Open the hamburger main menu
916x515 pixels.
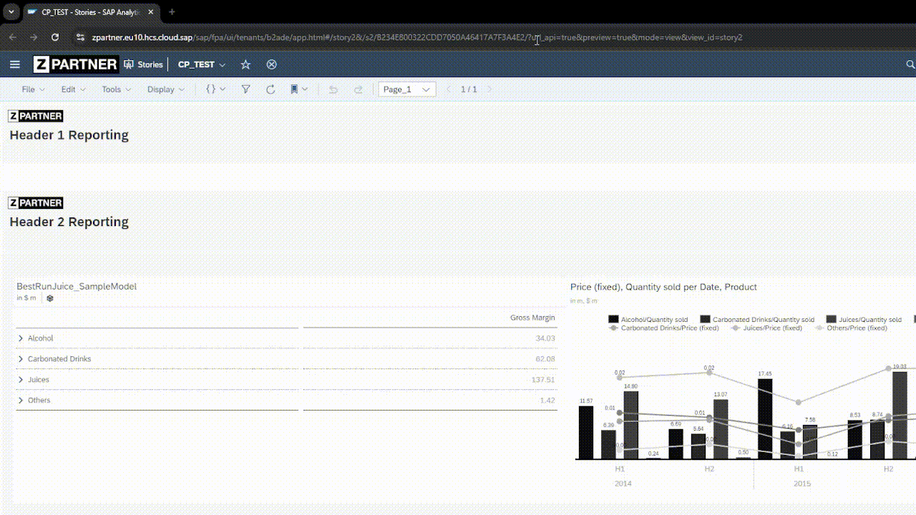click(14, 64)
